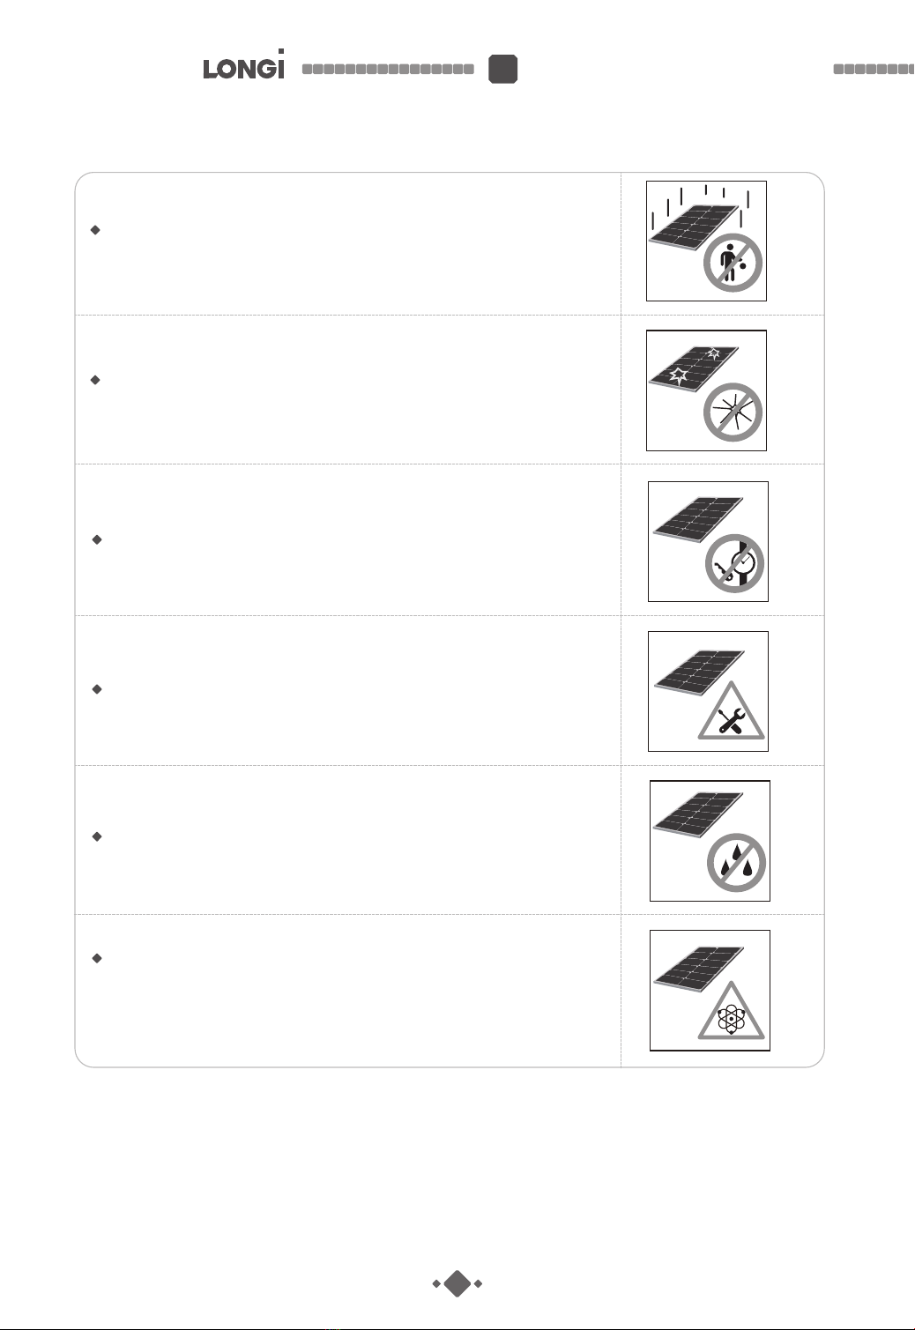This screenshot has width=915, height=1330.
Task: Select the fifth row's diamond bullet
Action: coord(97,836)
